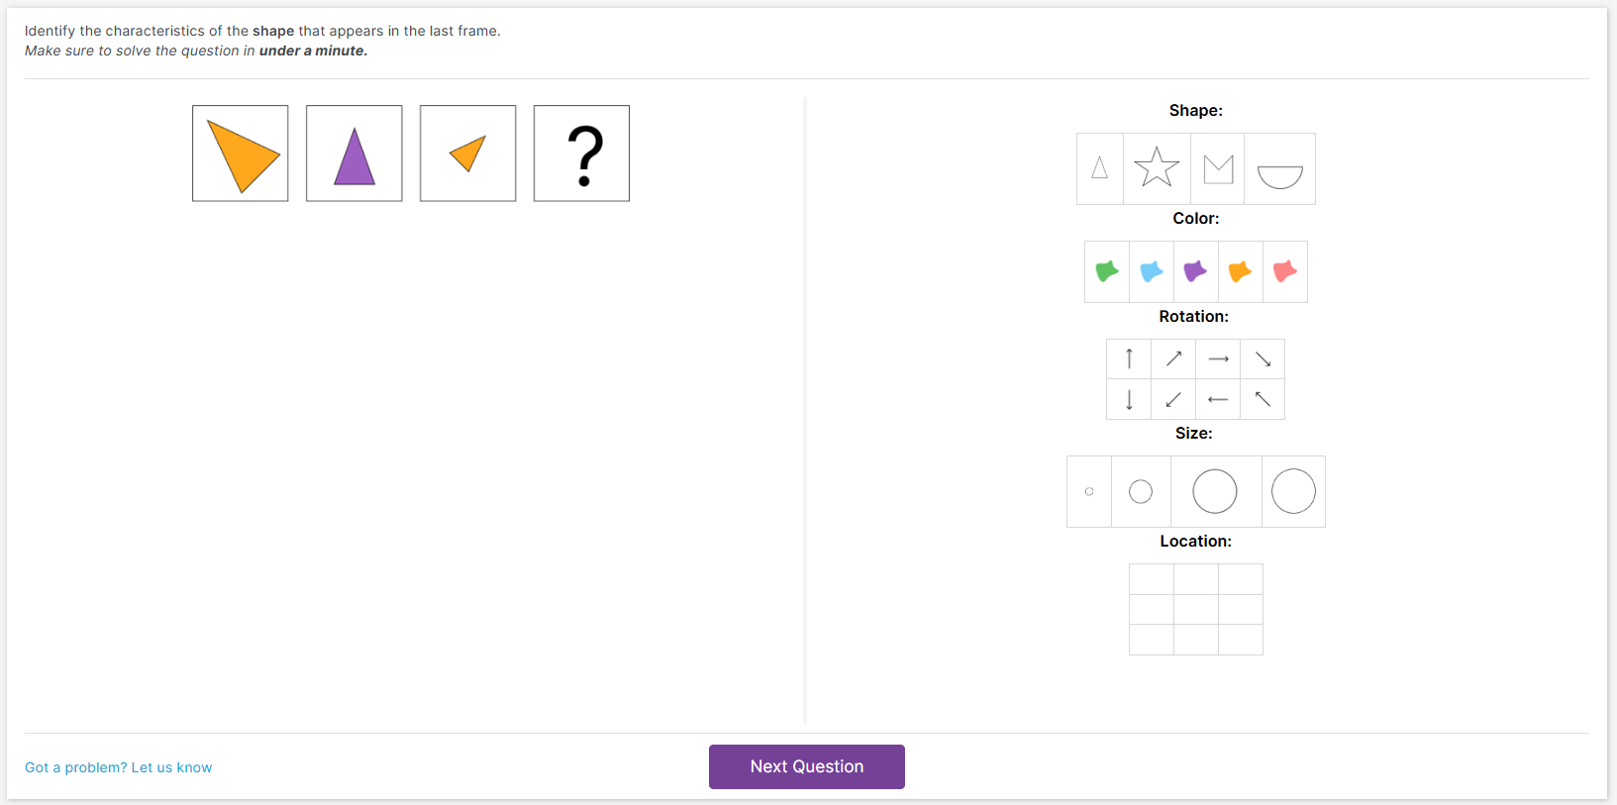The width and height of the screenshot is (1617, 805).
Task: Select the down-left diagonal arrow rotation
Action: coord(1173,399)
